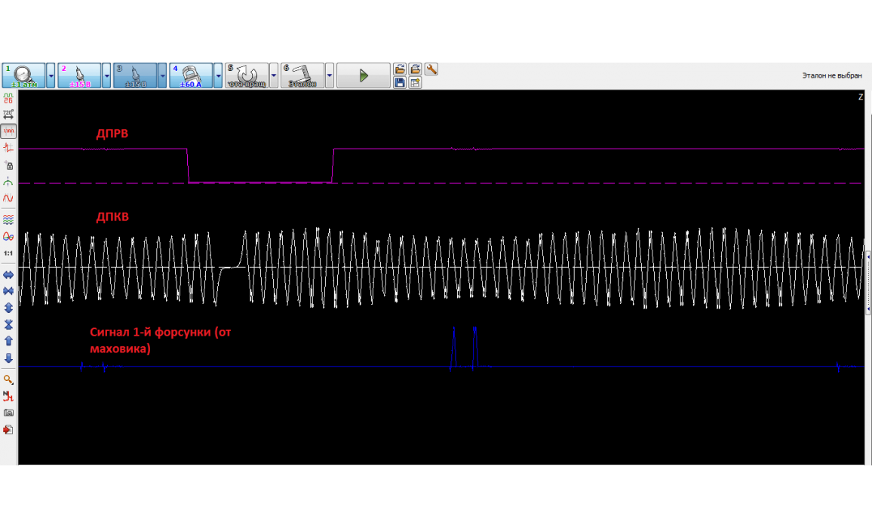
Task: Open dropdown next to Эталон button
Action: tap(330, 75)
